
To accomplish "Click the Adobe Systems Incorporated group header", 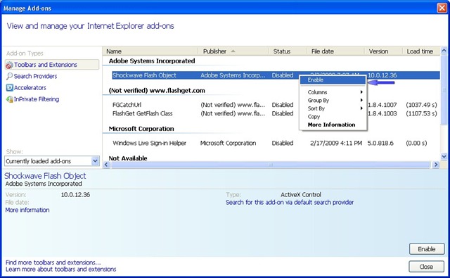I will 152,61.
